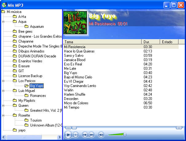Click the tree scrollbar right arrow
This screenshot has height=141, width=186.
pos(59,137)
